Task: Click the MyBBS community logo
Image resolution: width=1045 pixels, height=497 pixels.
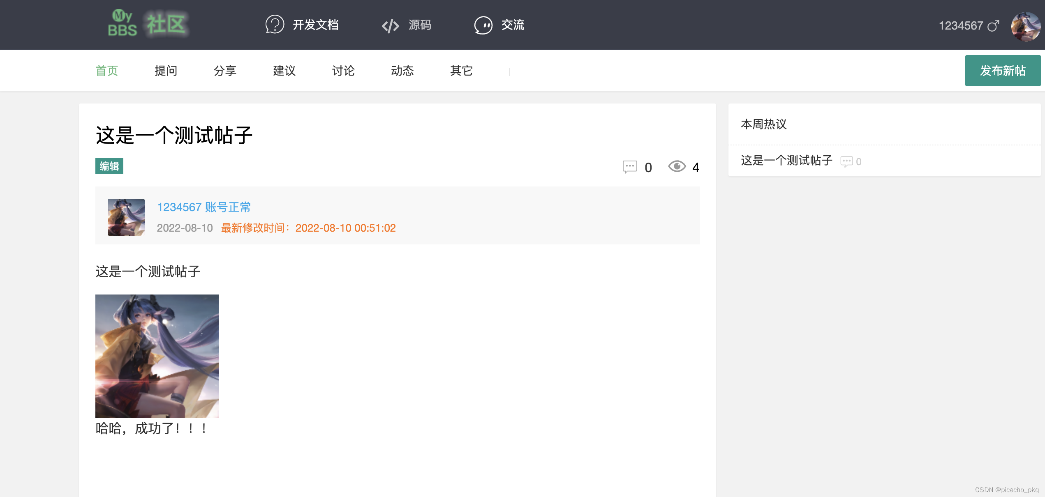Action: pyautogui.click(x=148, y=25)
